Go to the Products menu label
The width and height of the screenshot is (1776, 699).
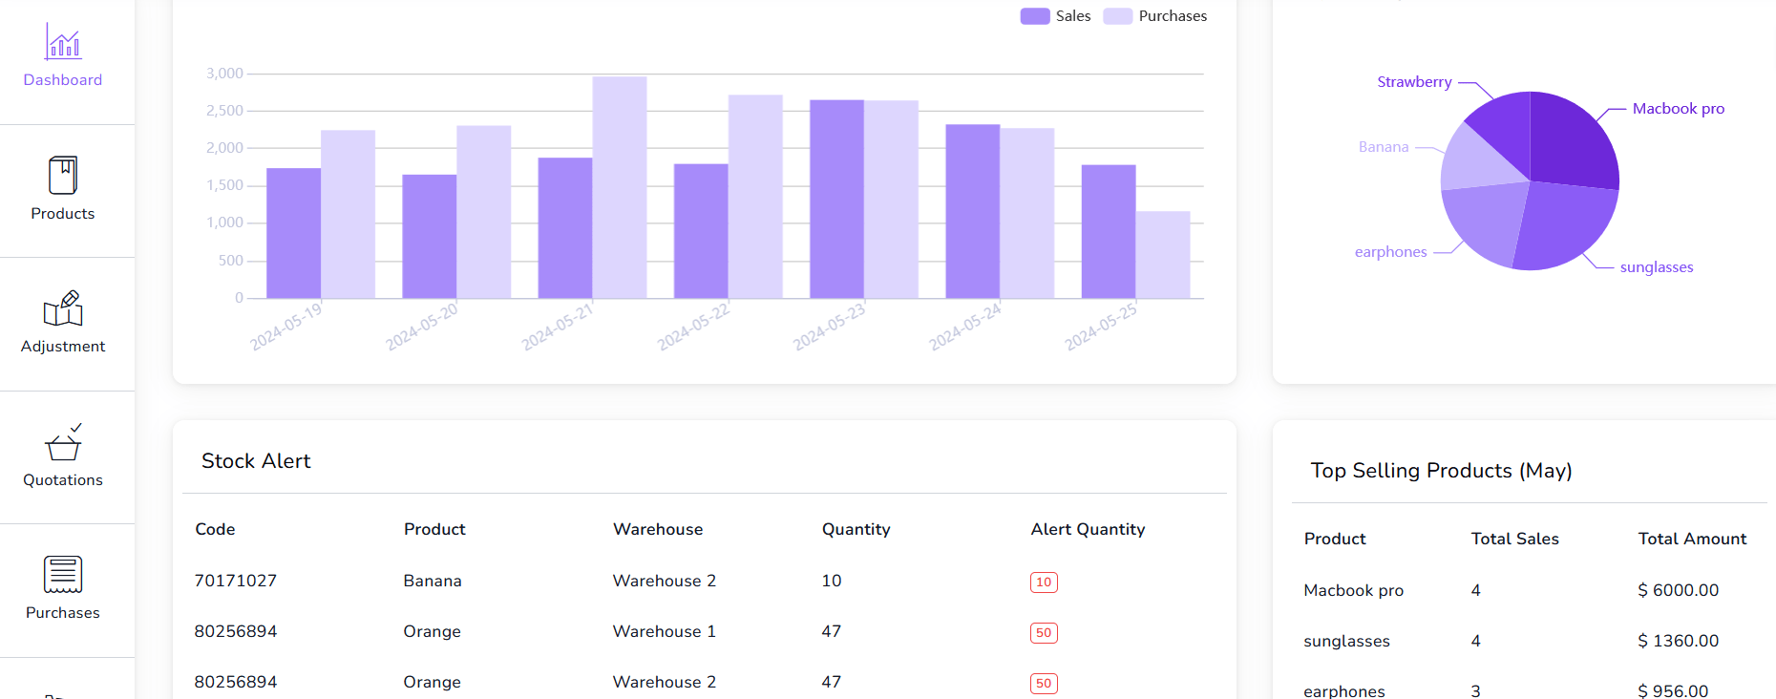pos(63,214)
